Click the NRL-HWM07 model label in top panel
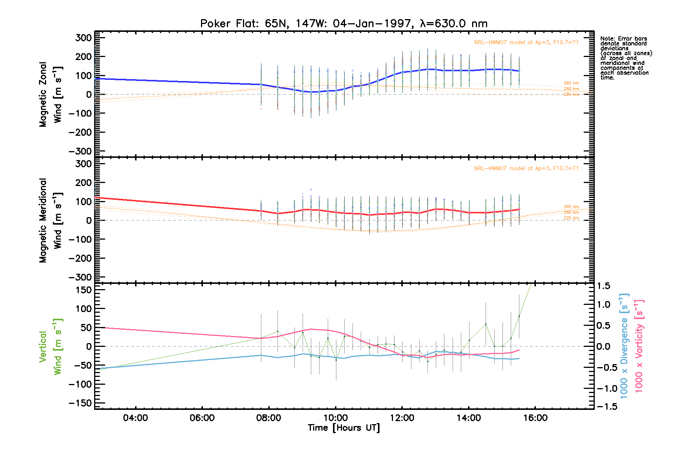The image size is (675, 450). coord(526,42)
